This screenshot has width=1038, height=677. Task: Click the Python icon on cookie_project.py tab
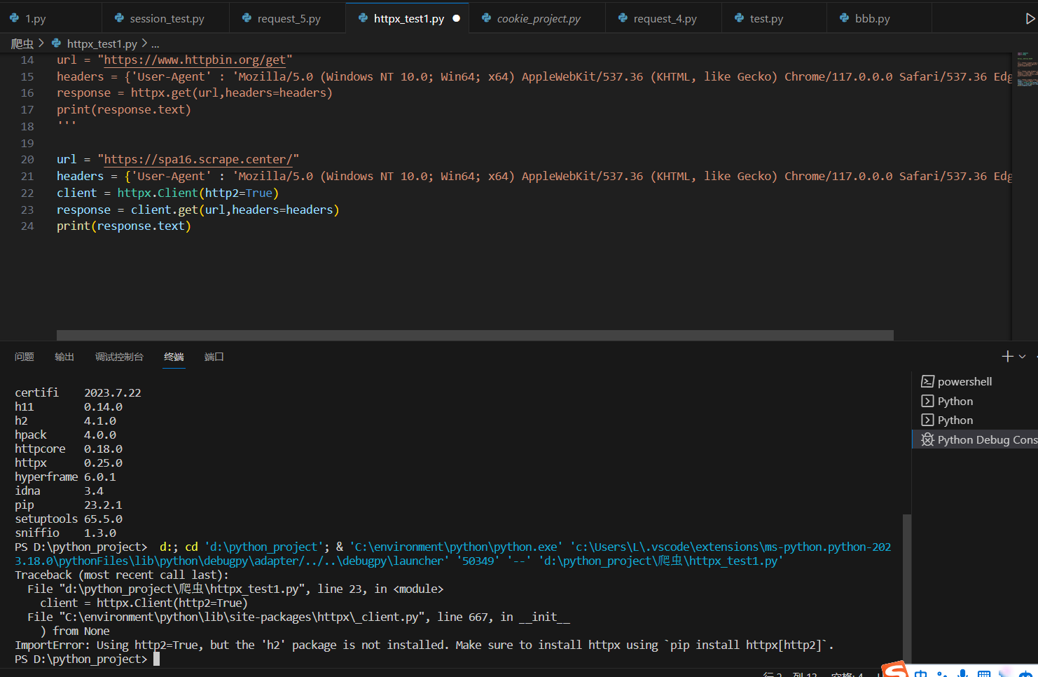click(x=486, y=18)
